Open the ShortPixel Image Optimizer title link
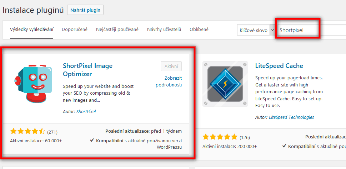The height and width of the screenshot is (169, 346). [x=87, y=70]
